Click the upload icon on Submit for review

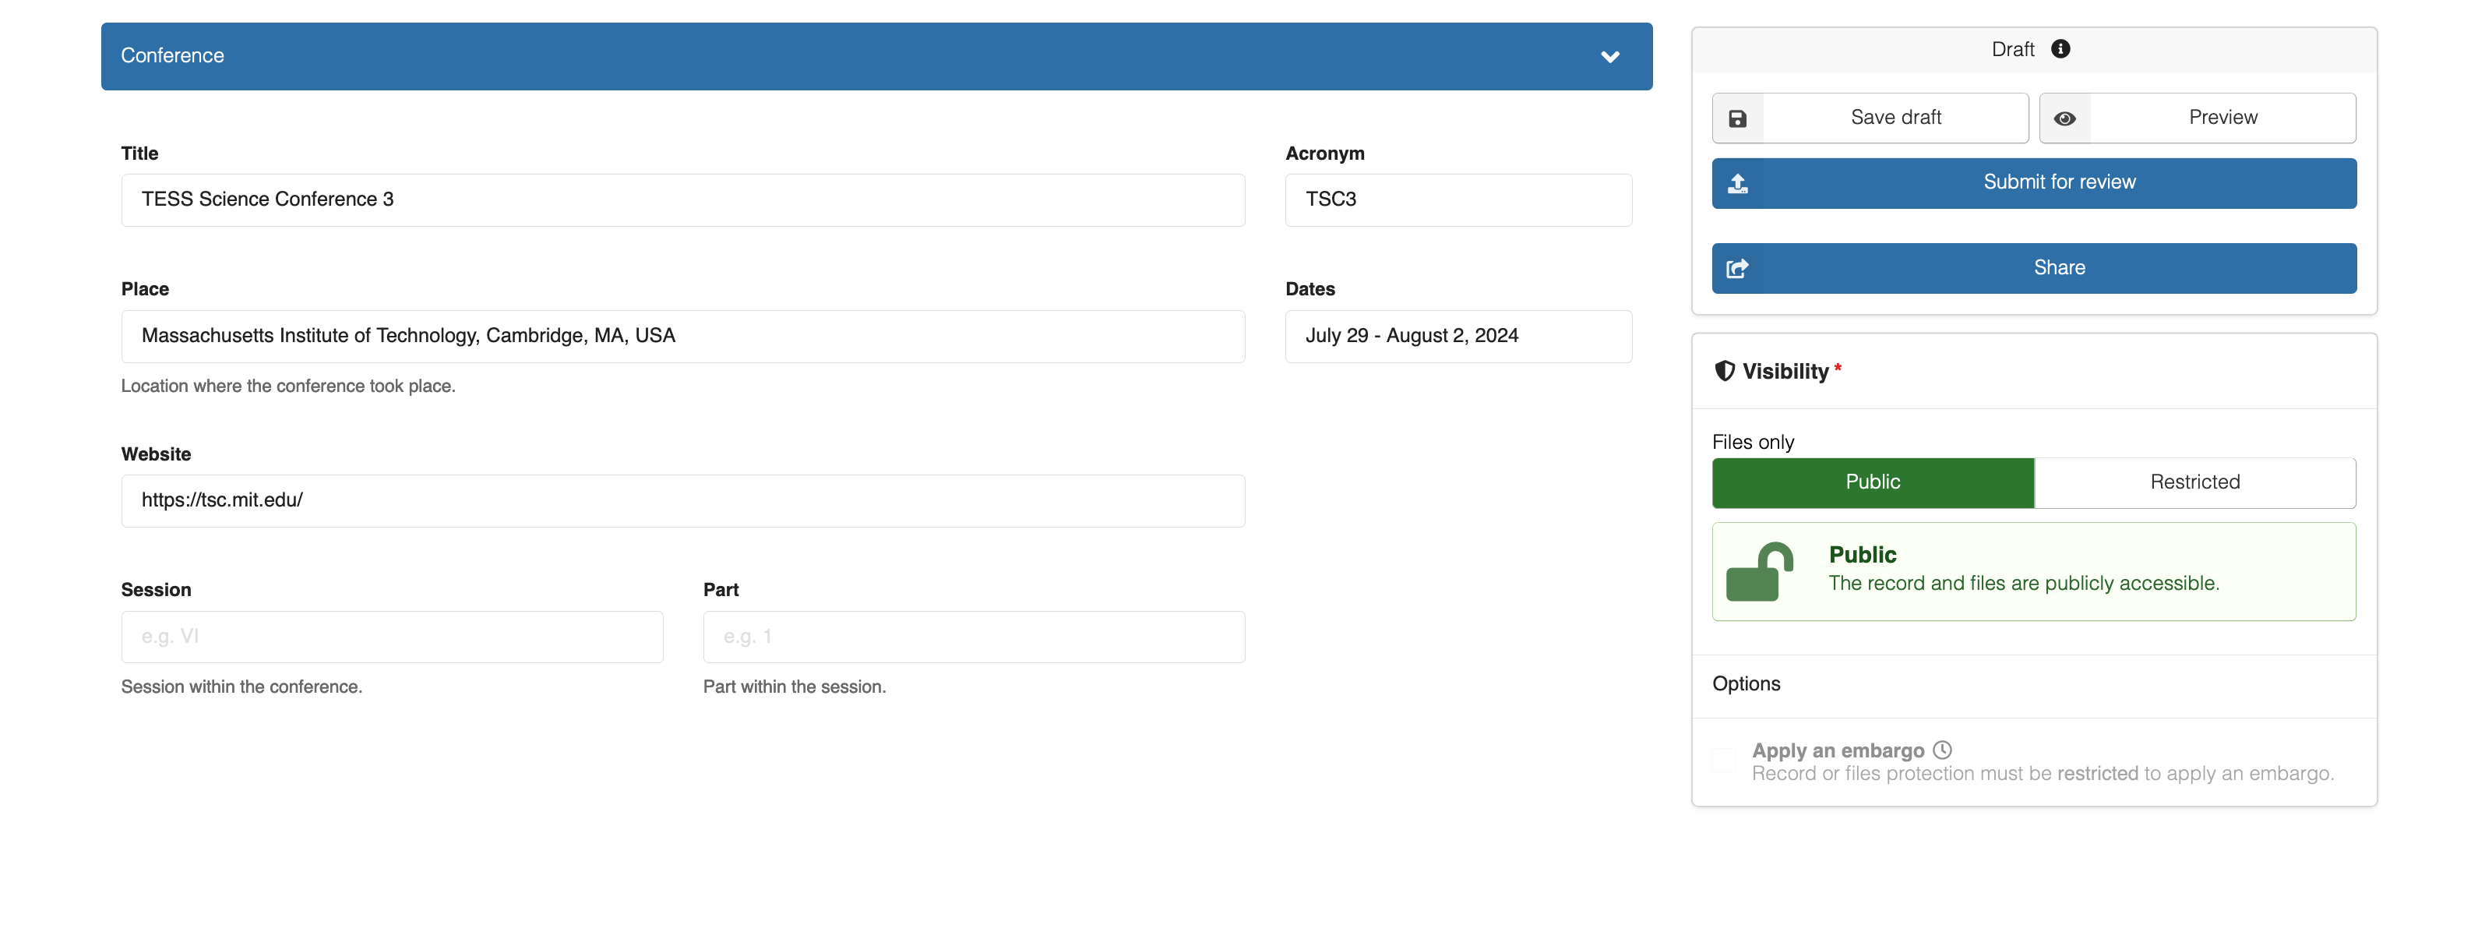tap(1737, 183)
